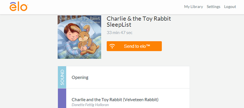244x108 pixels.
Task: Click the sleeping boy's face in cover art
Action: [x=72, y=36]
